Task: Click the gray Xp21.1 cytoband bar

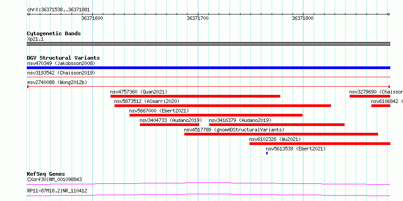Action: tap(208, 44)
